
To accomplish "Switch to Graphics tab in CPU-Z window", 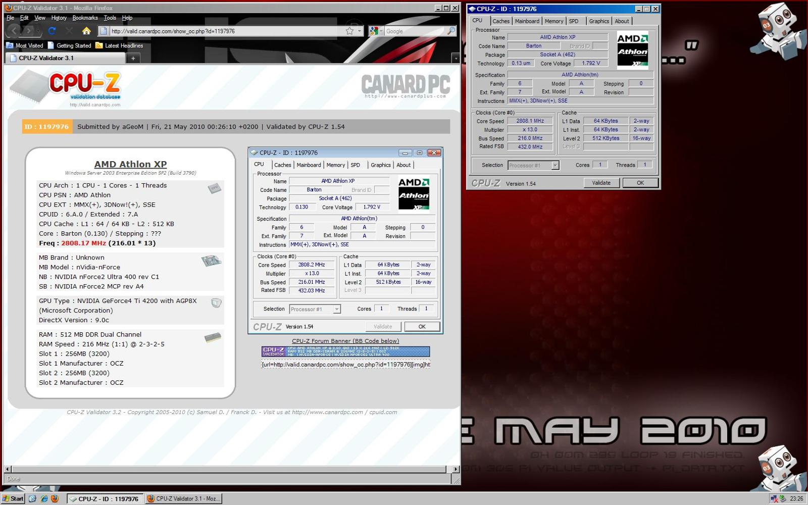I will tap(599, 21).
